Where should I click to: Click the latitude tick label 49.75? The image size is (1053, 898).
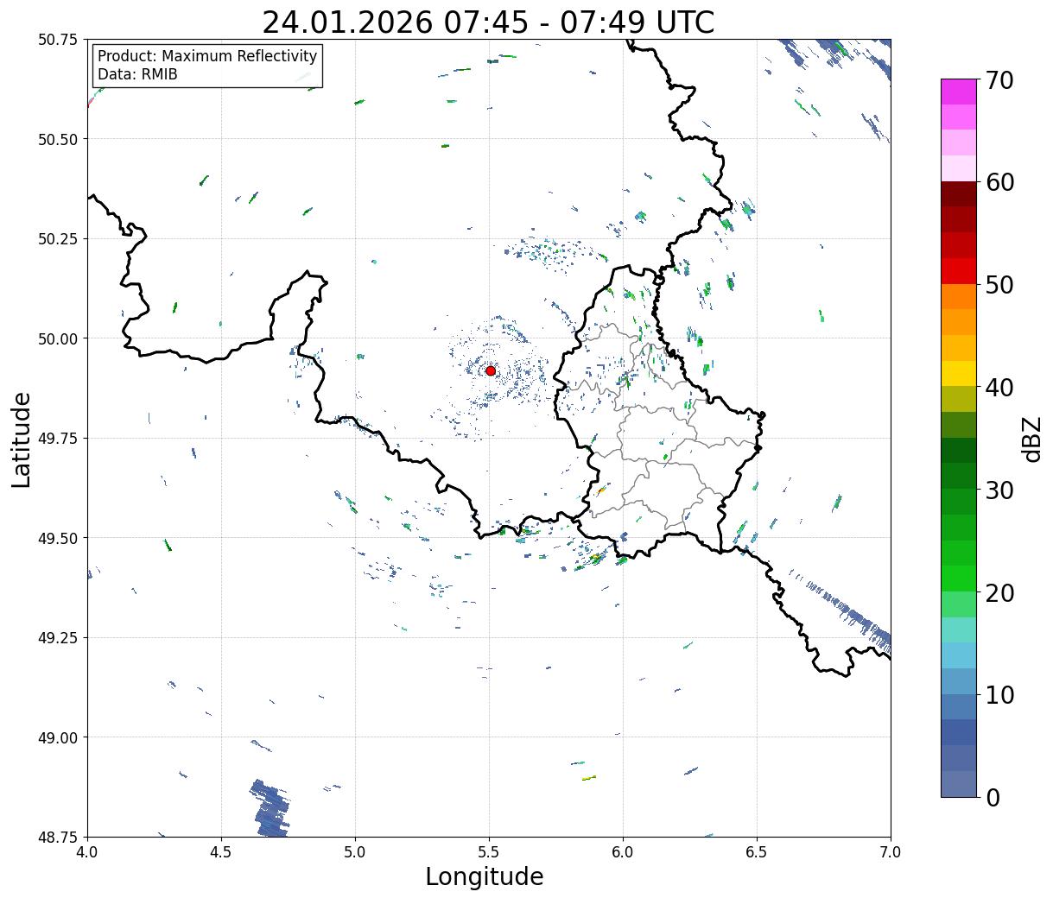[x=57, y=439]
